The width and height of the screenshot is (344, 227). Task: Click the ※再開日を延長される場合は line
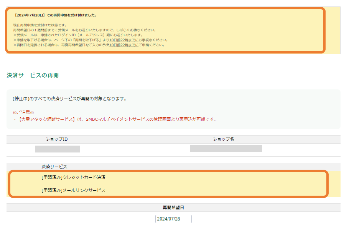[89, 45]
